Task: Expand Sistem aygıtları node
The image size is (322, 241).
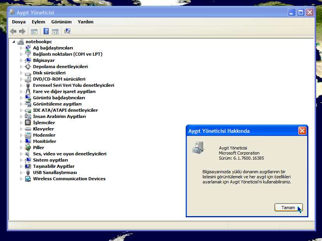Action: 21,160
